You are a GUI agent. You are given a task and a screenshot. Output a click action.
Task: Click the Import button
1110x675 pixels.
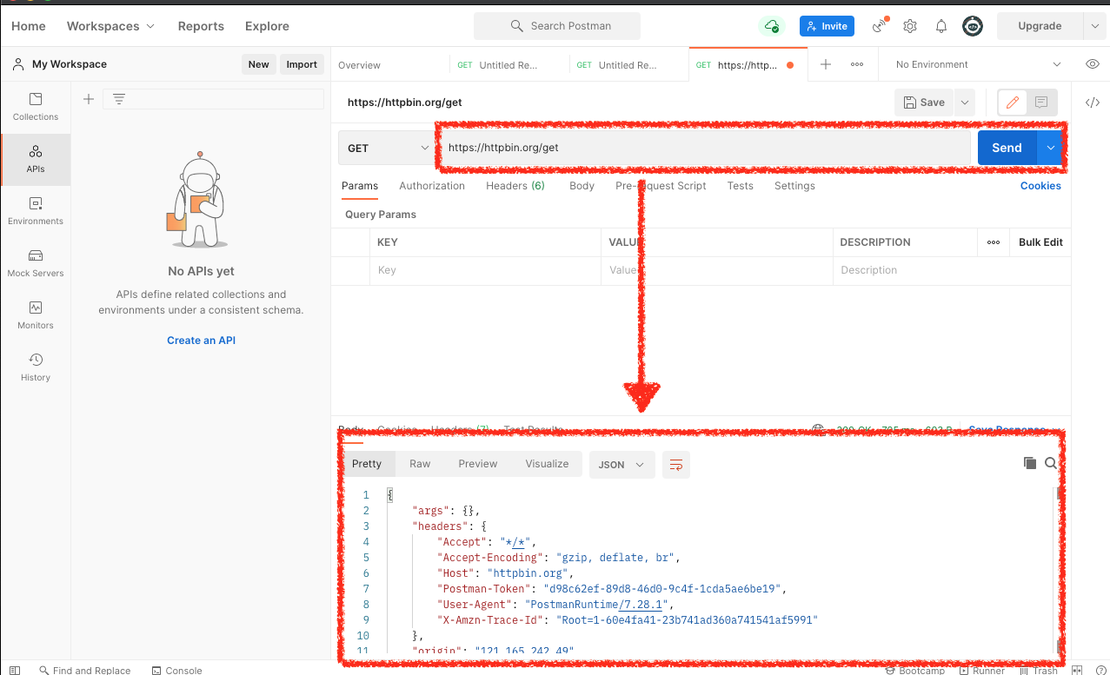click(302, 64)
